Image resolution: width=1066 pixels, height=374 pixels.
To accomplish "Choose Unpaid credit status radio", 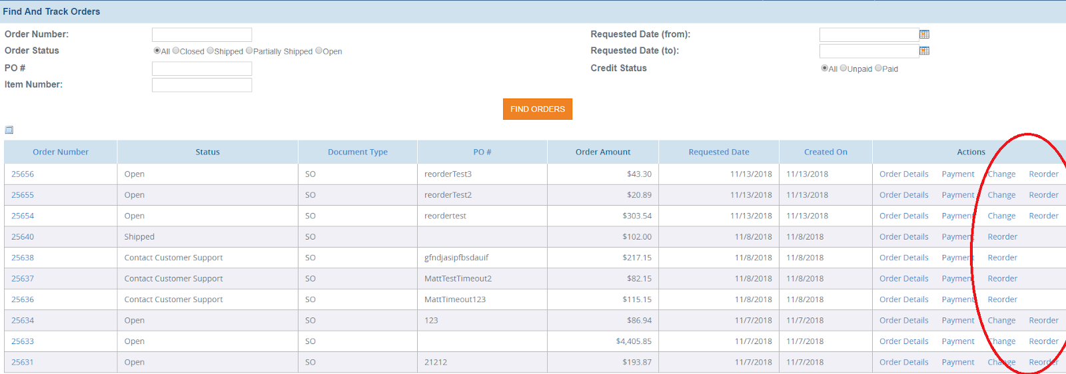I will [843, 68].
